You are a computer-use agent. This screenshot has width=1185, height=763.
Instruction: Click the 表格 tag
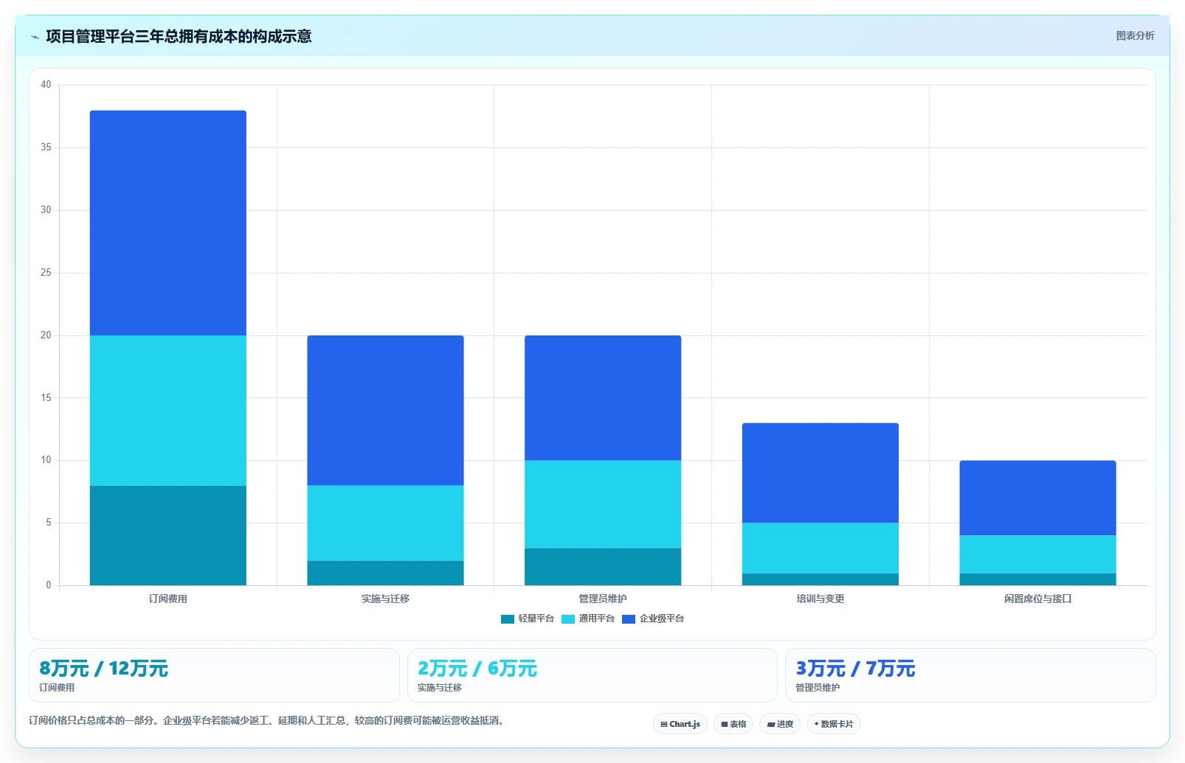coord(733,724)
